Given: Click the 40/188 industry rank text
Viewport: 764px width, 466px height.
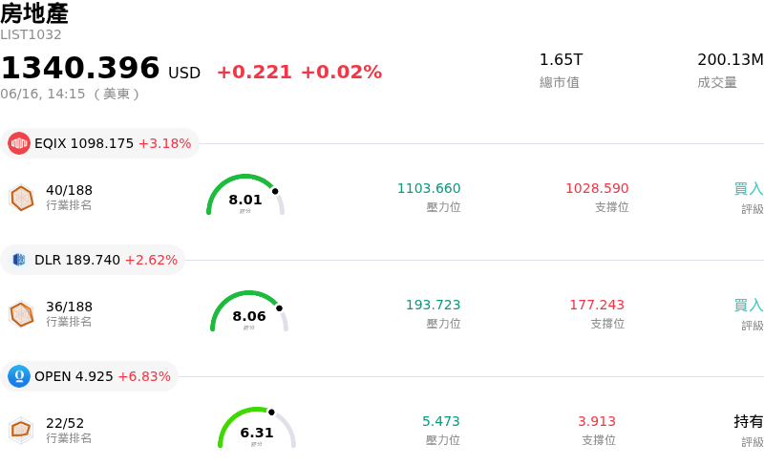Looking at the screenshot, I should pos(69,190).
